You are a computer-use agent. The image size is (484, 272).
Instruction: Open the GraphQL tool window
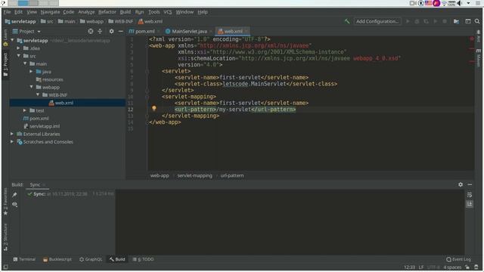[91, 259]
